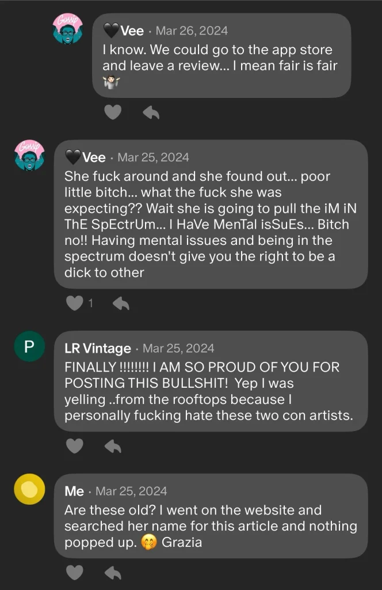Screen dimensions: 382x590
Task: Reply to Vee's app store review comment
Action: coord(151,112)
